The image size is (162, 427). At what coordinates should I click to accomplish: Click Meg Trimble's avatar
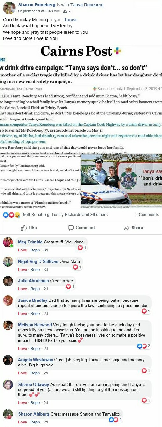(x=8, y=242)
